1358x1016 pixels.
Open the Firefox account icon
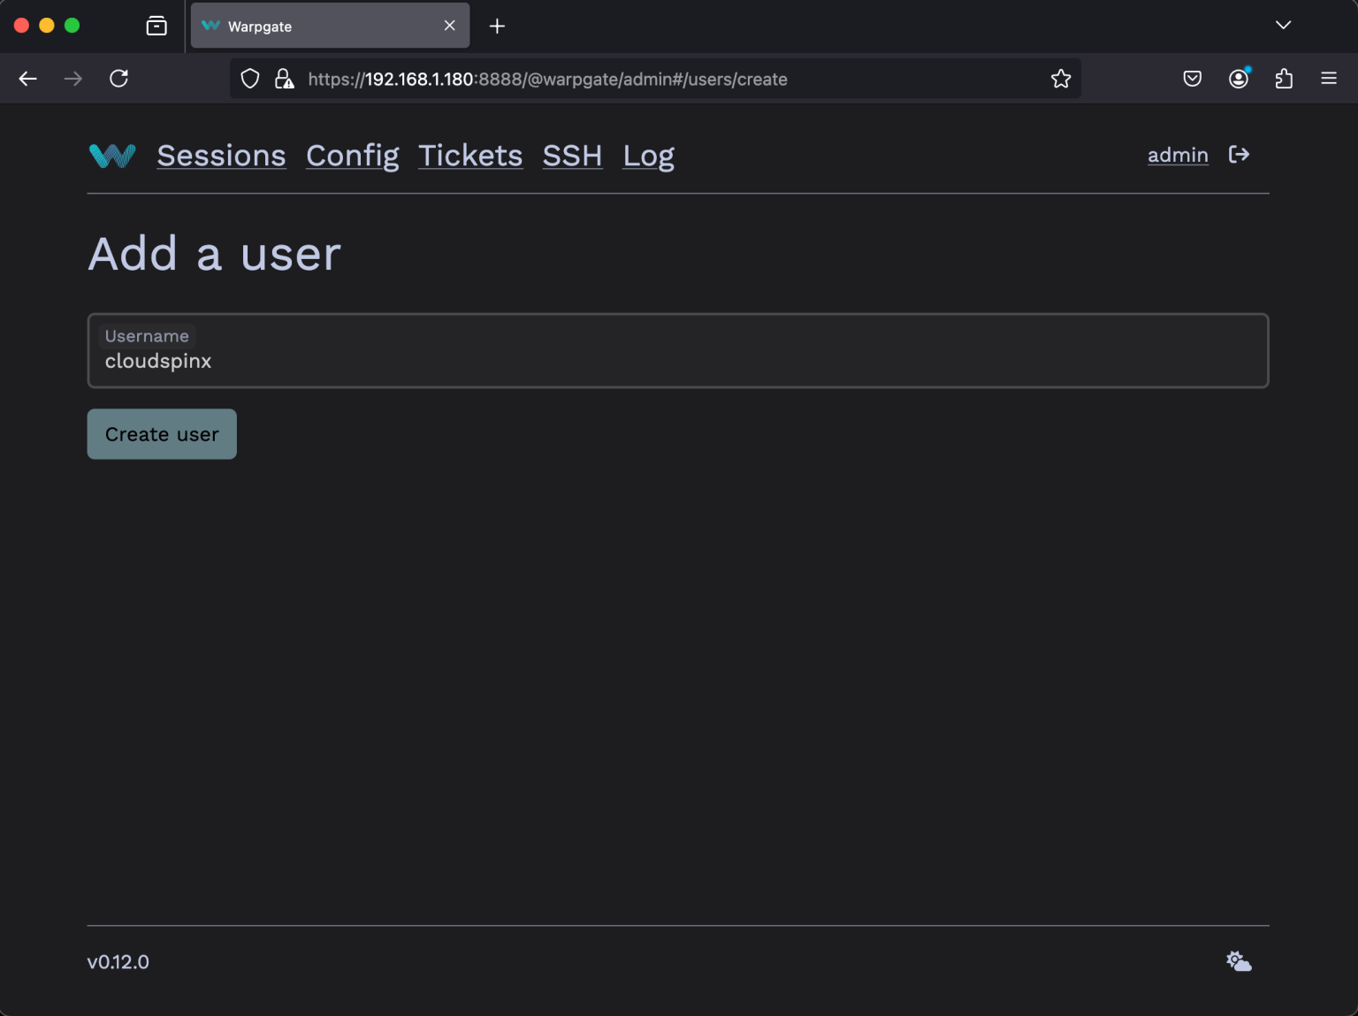(x=1239, y=78)
